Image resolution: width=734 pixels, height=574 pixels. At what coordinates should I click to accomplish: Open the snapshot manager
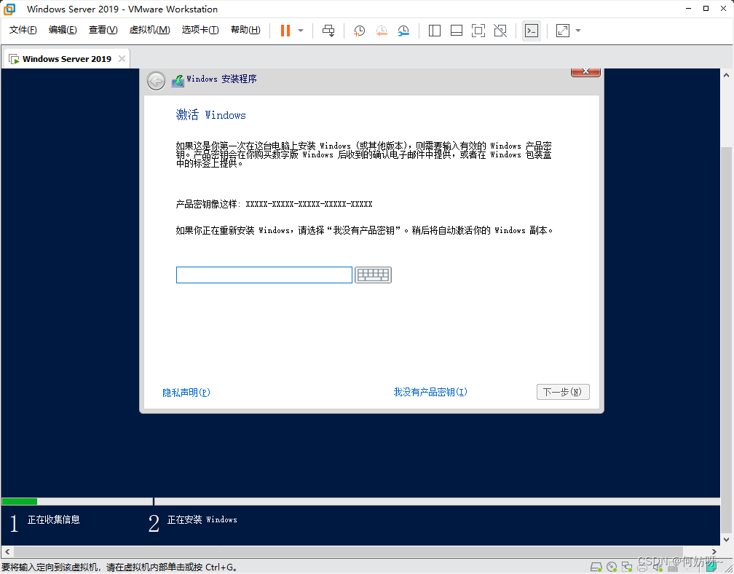tap(403, 31)
